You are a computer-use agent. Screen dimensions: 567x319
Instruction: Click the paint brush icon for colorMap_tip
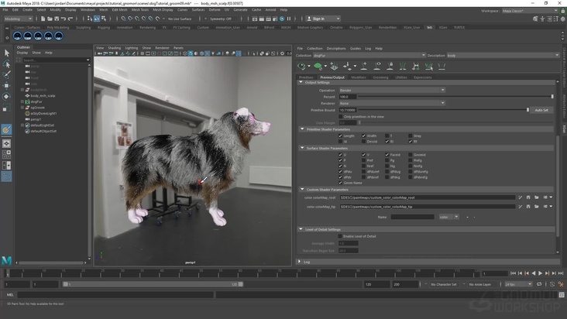[x=520, y=207]
